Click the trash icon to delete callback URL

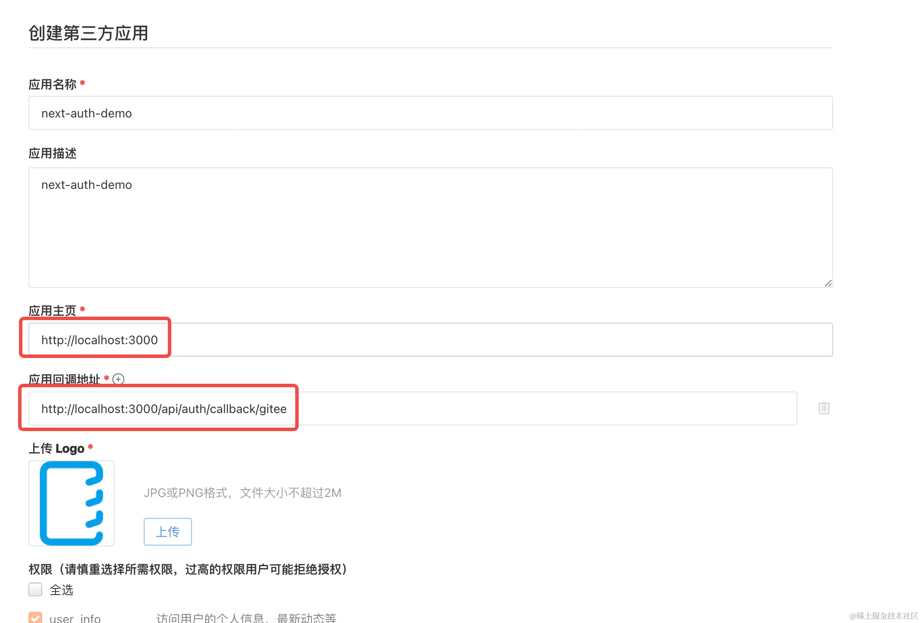[x=824, y=408]
